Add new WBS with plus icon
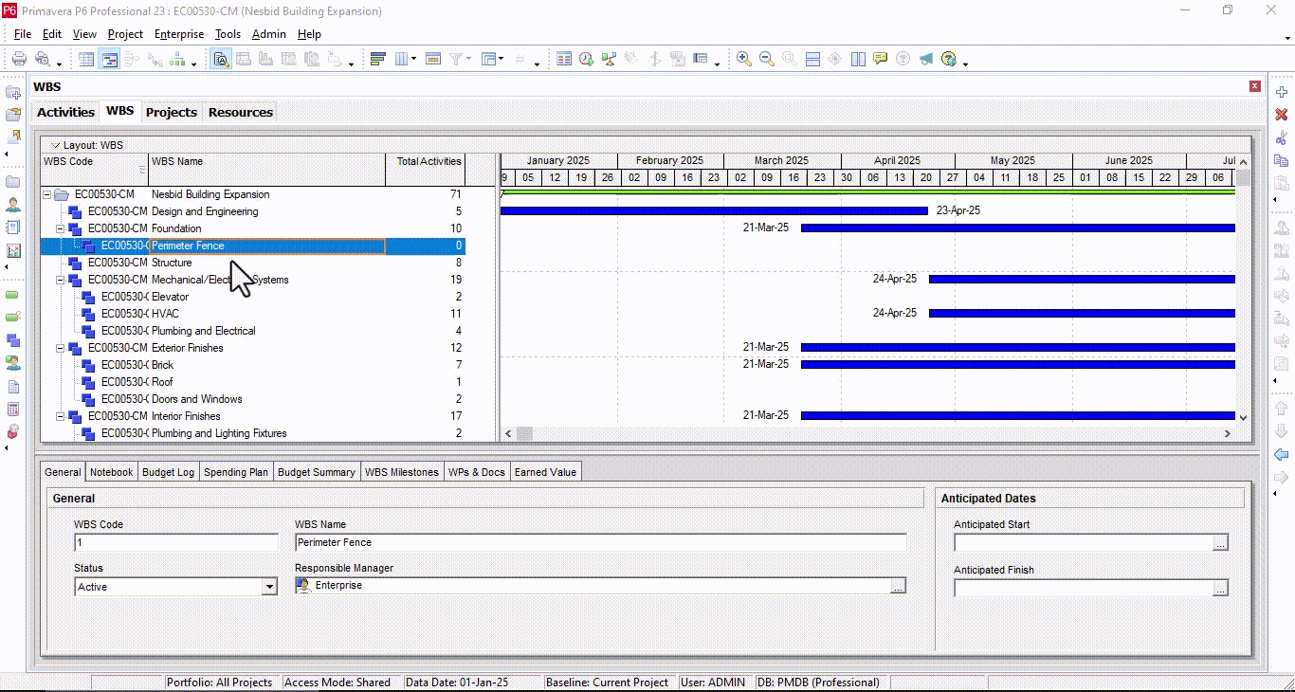Viewport: 1295px width, 692px height. tap(1282, 92)
